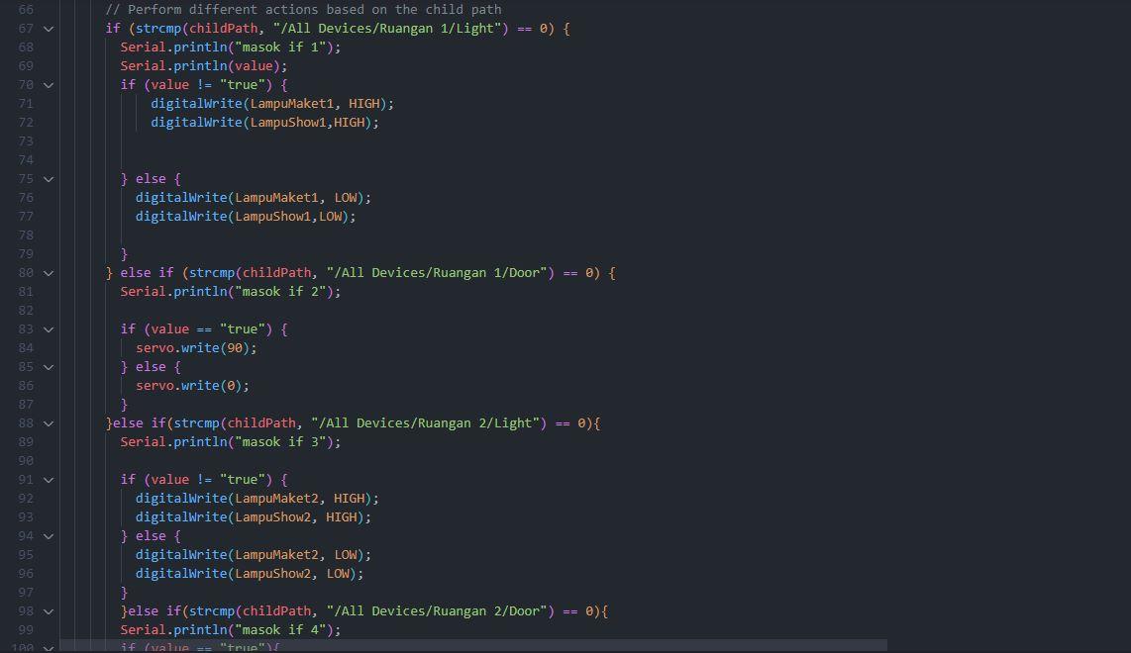Collapse the if block at line 91
The width and height of the screenshot is (1131, 653).
[48, 479]
